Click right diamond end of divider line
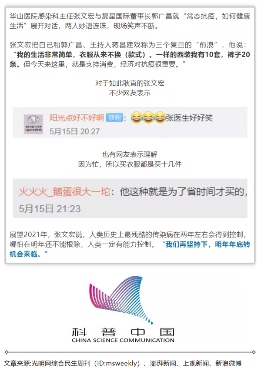Viewport: 261px width, 368px height. pyautogui.click(x=254, y=352)
